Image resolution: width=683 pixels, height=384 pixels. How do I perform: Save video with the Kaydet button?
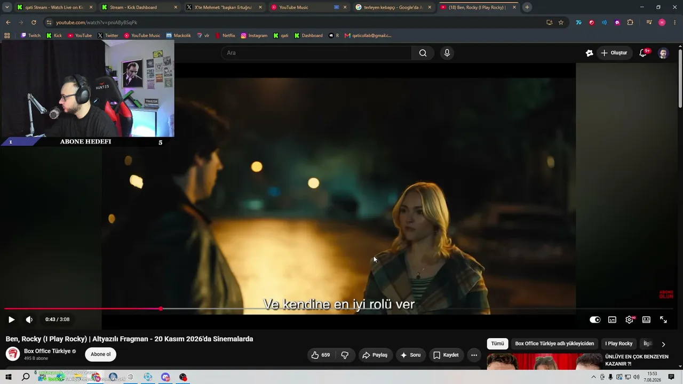[446, 355]
